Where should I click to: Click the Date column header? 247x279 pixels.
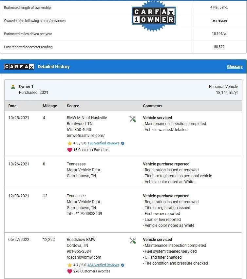[x=12, y=106]
